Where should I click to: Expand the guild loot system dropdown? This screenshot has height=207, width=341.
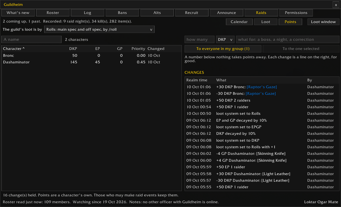coord(99,29)
